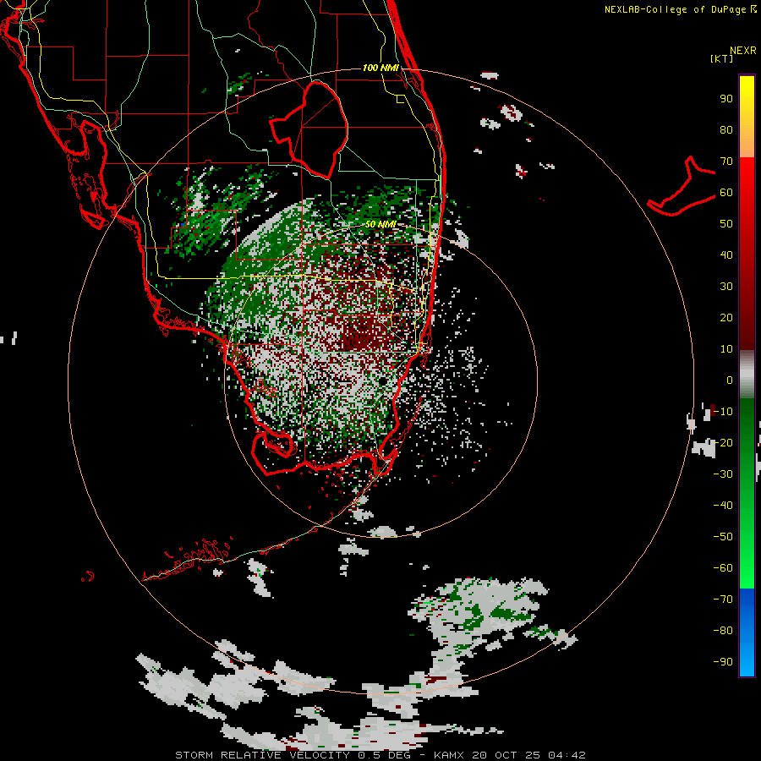Viewport: 761px width, 761px height.
Task: Click the -70 tick label on the scale
Action: (723, 599)
